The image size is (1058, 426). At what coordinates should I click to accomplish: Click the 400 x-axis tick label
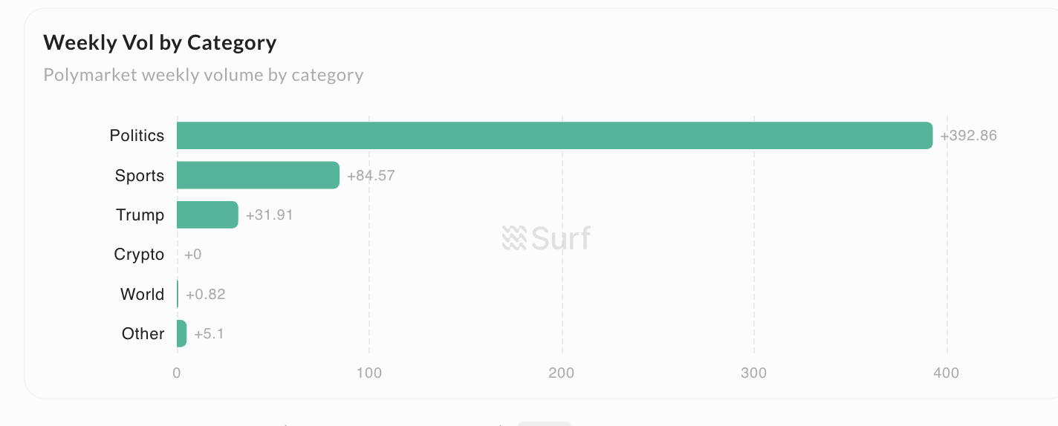pyautogui.click(x=947, y=373)
